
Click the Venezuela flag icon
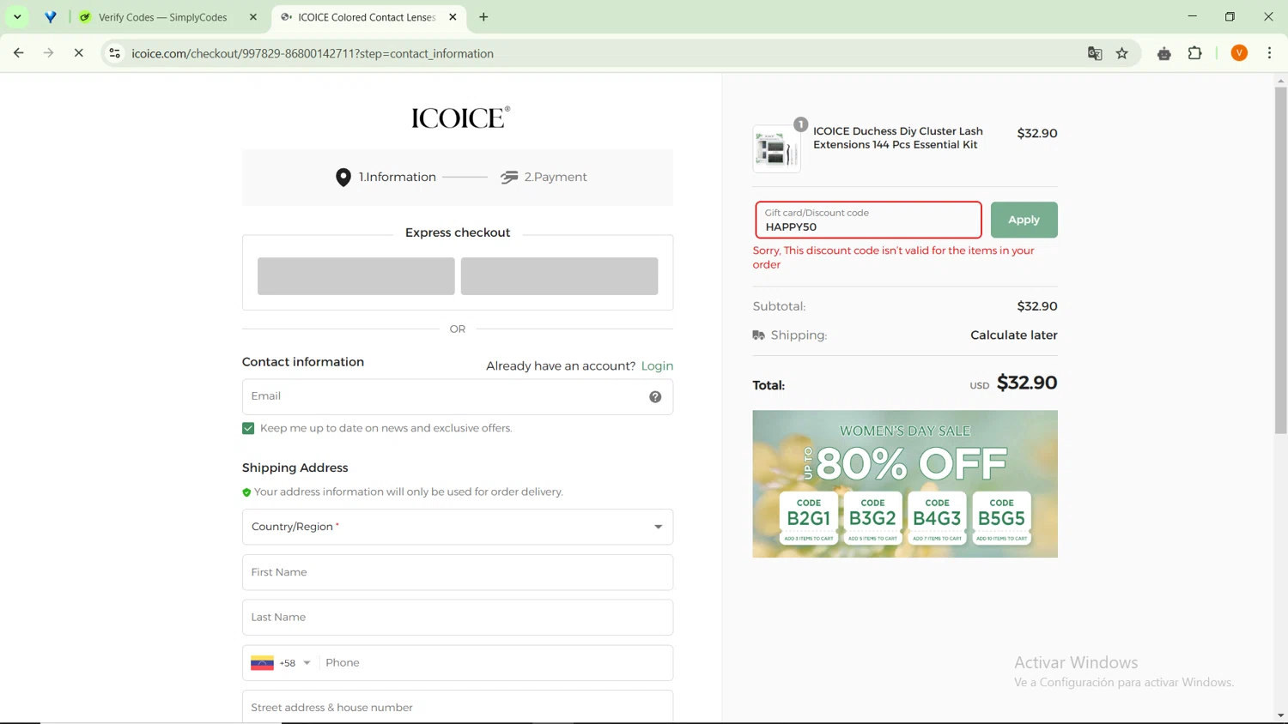tap(262, 663)
